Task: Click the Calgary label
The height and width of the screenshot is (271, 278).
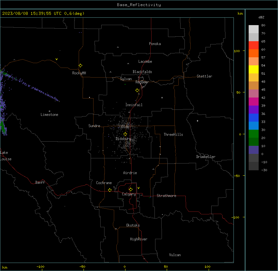Action: click(x=129, y=194)
